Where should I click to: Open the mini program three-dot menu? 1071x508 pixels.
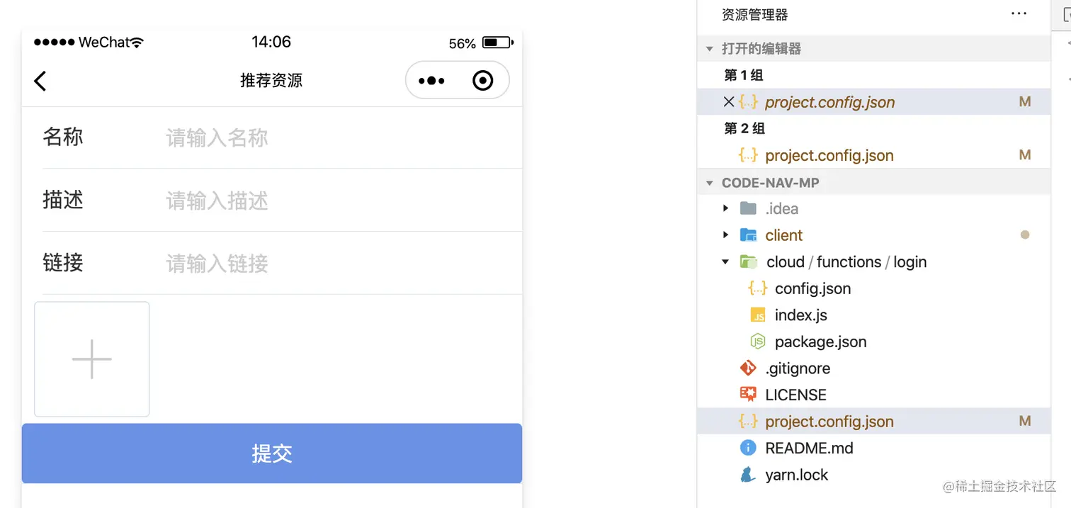431,81
